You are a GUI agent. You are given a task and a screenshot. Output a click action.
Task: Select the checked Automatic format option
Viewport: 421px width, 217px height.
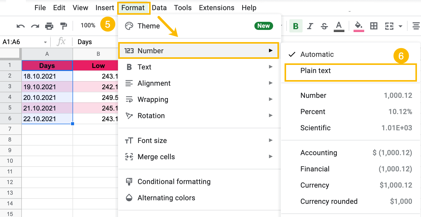coord(351,54)
